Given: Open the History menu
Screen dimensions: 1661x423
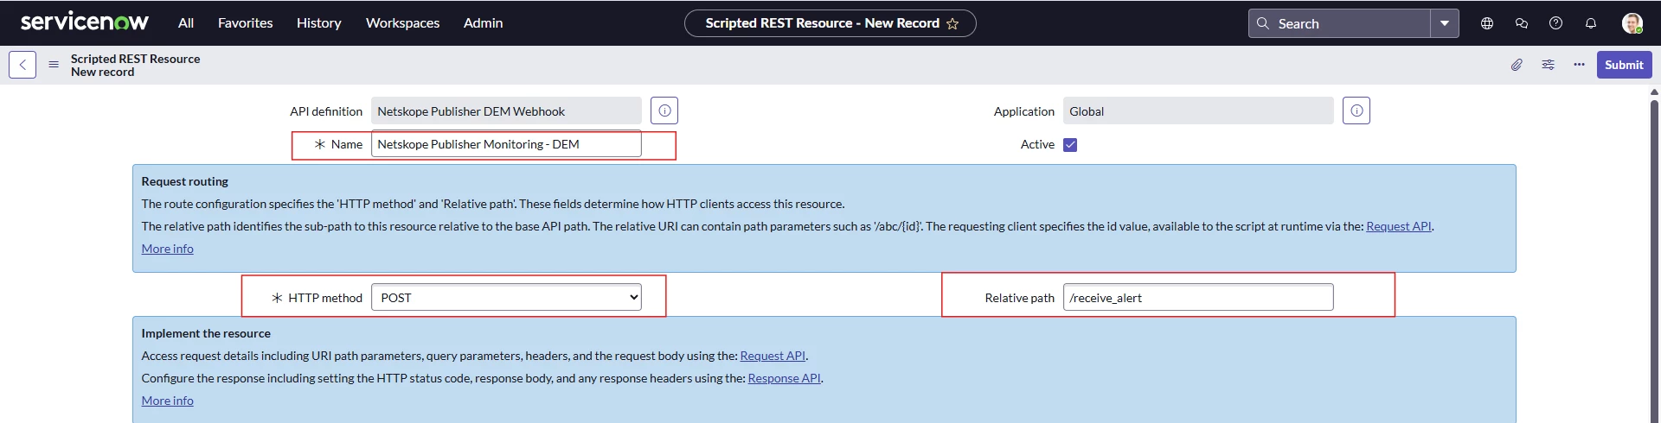Looking at the screenshot, I should click(x=318, y=23).
